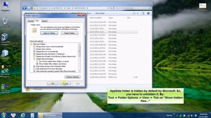211x118 pixels.
Task: Open the word_error file on desktop
Action: 203,7
